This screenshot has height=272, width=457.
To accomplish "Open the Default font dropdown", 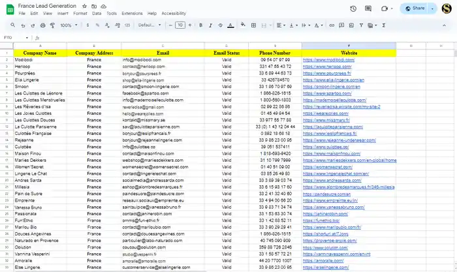I will [x=150, y=25].
